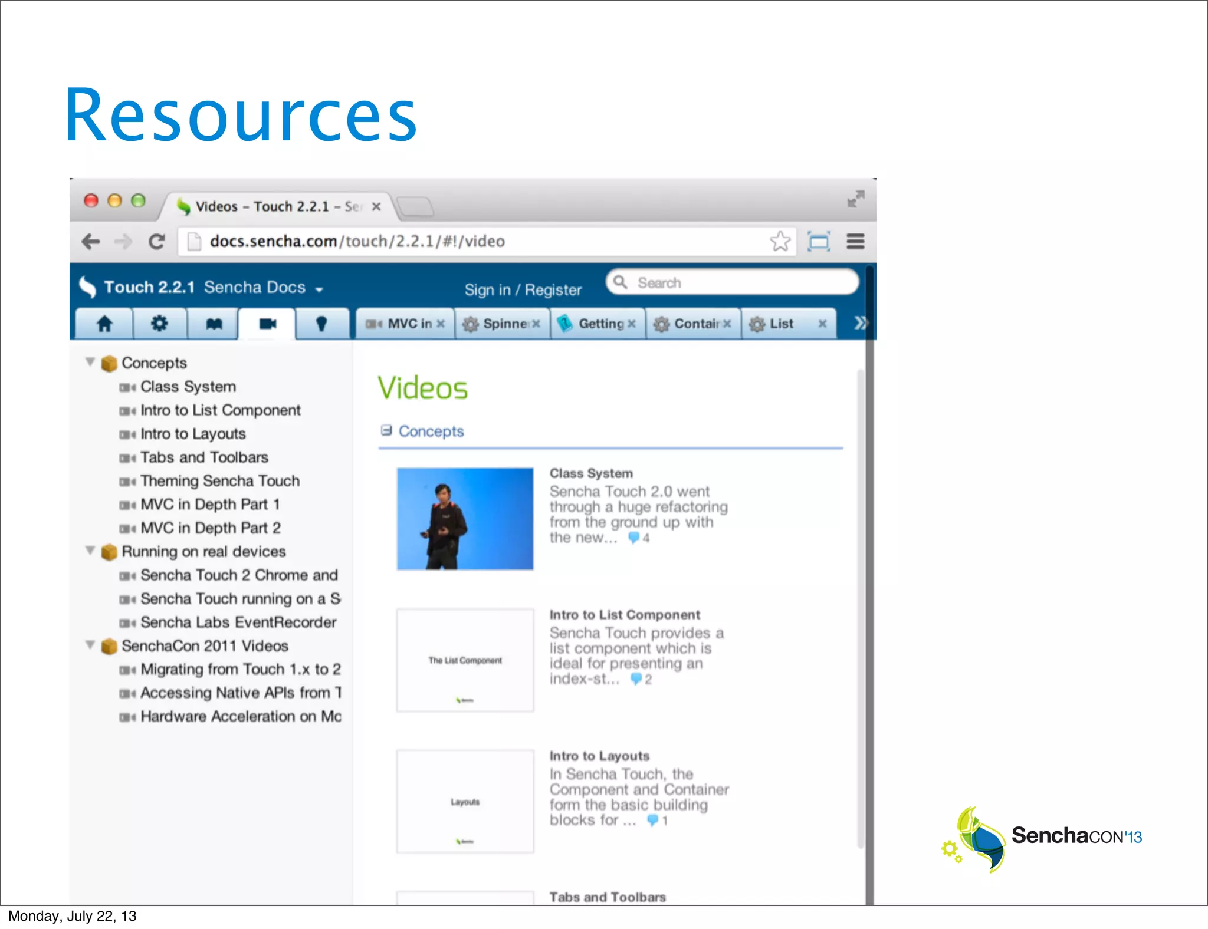Click Intro to Layouts video title
The height and width of the screenshot is (929, 1208).
[599, 756]
